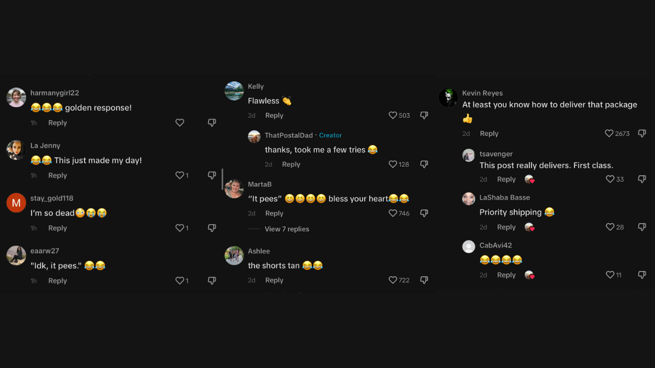The height and width of the screenshot is (368, 655).
Task: Dislike ThatPostalDad's creator reply
Action: [x=424, y=164]
